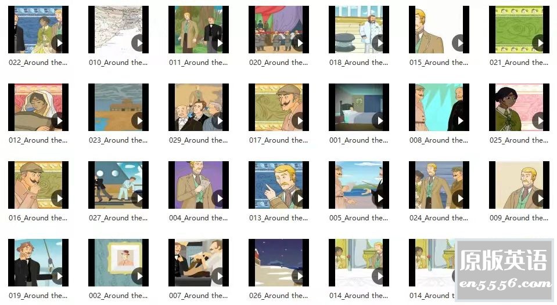The image size is (557, 305).
Task: Click play icon on 010_Around the map video
Action: (x=138, y=43)
